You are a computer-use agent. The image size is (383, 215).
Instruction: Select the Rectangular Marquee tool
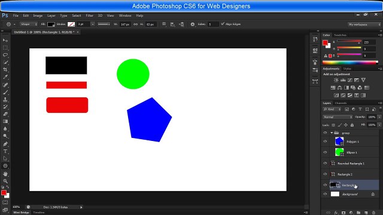pyautogui.click(x=5, y=48)
